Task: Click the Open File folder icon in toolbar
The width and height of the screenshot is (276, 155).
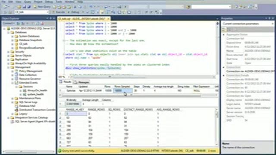Action: pos(19,7)
